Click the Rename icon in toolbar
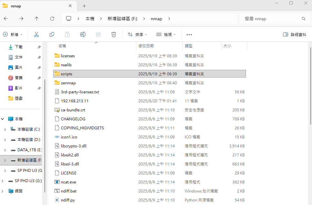The width and height of the screenshot is (312, 205). (x=83, y=34)
